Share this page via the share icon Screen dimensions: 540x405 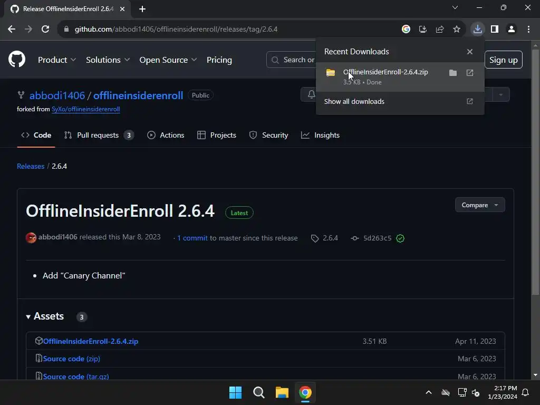click(x=440, y=30)
